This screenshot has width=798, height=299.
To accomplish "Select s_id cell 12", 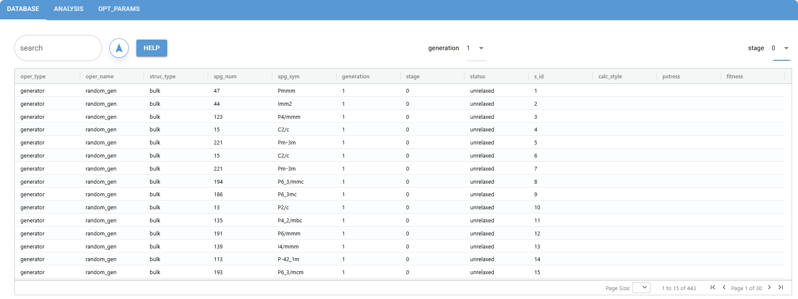I will pos(561,233).
